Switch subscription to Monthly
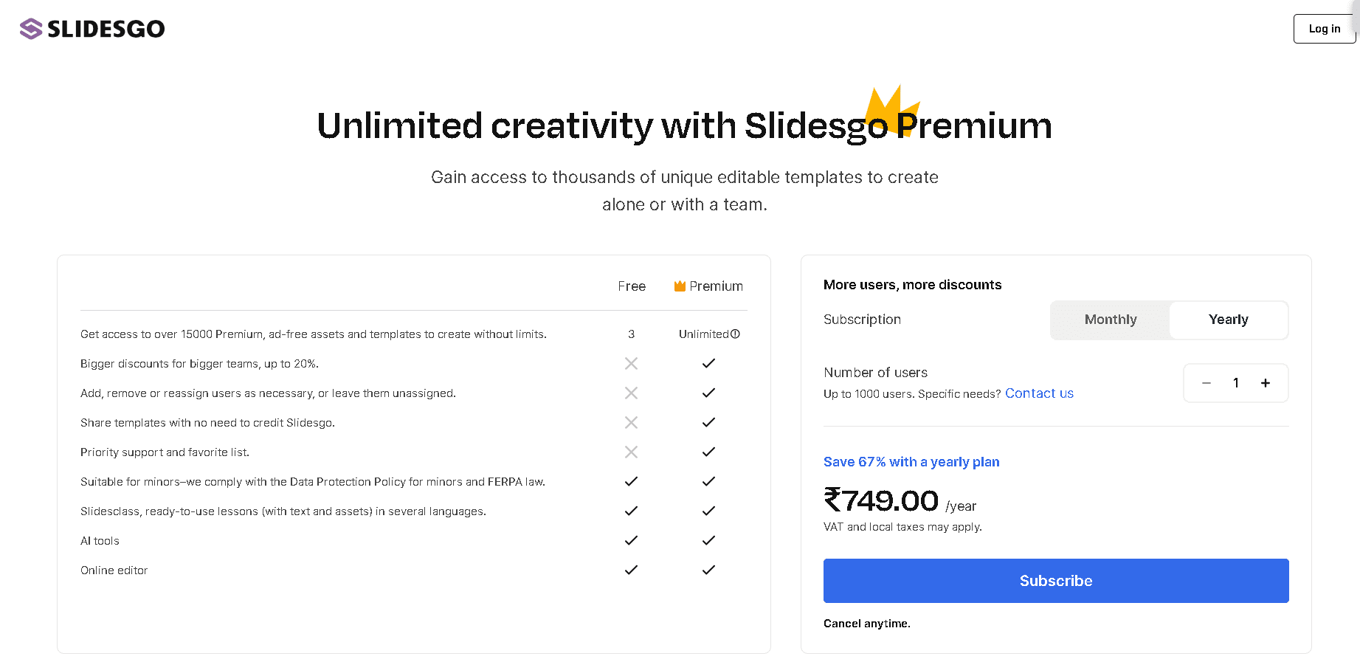Viewport: 1360px width, 662px height. [1111, 320]
